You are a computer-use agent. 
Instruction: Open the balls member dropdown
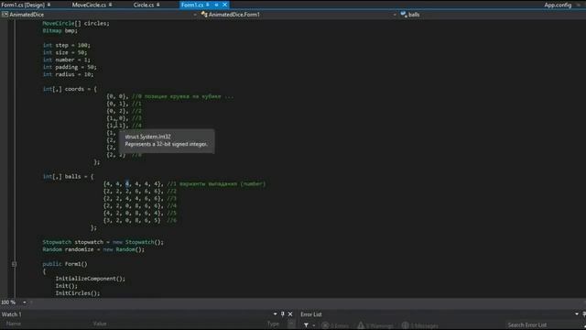click(414, 15)
